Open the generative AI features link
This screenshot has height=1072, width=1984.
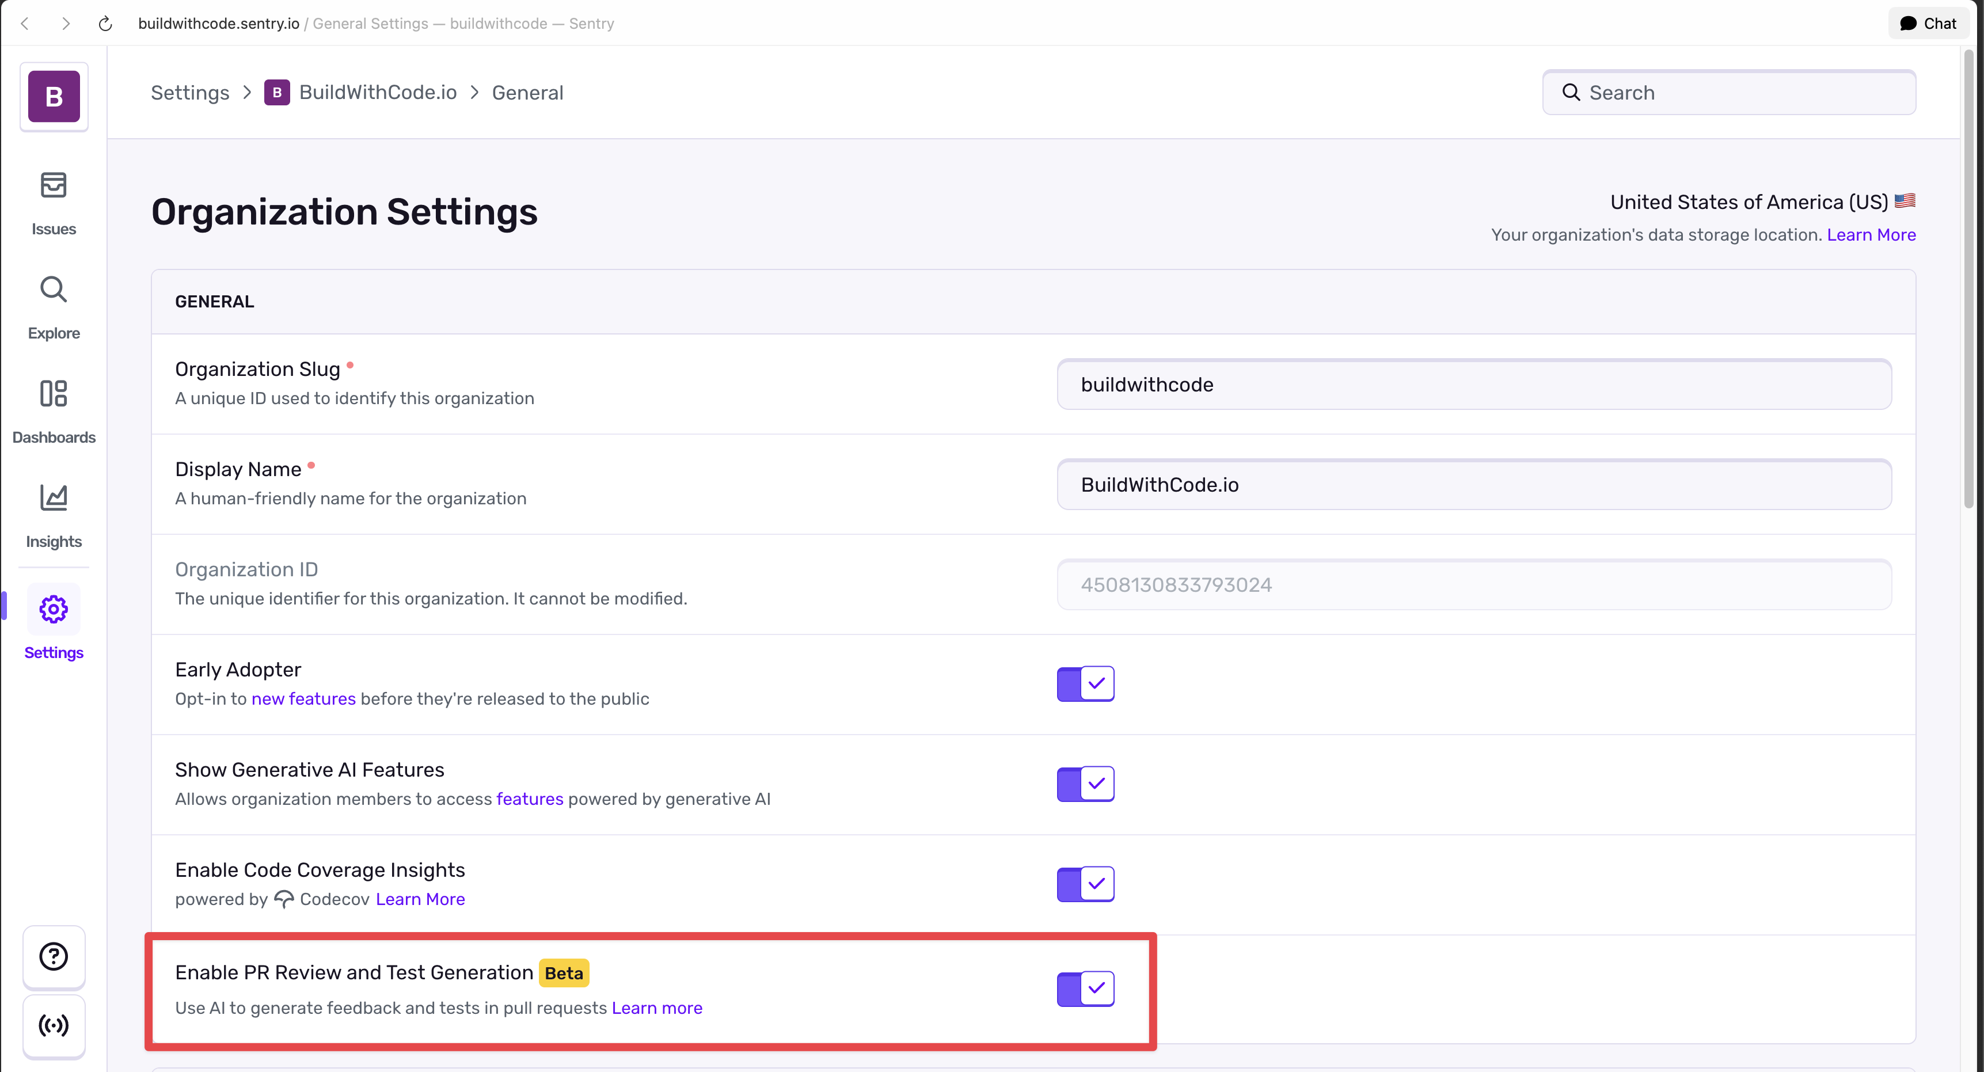point(530,799)
